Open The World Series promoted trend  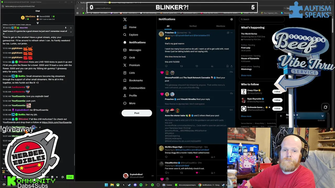tap(249, 34)
